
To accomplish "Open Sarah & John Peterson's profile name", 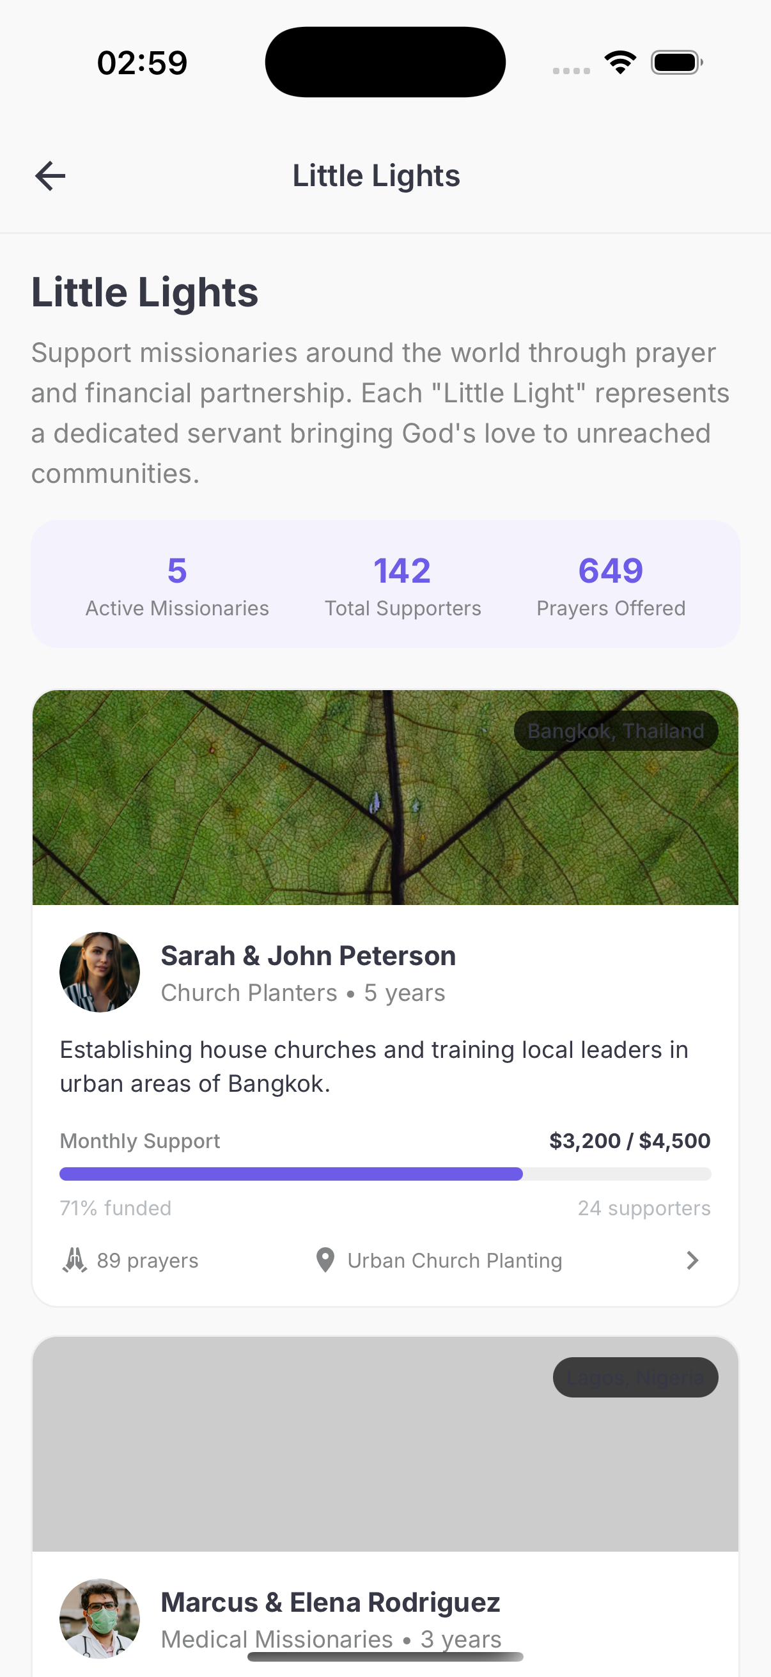I will coord(308,956).
